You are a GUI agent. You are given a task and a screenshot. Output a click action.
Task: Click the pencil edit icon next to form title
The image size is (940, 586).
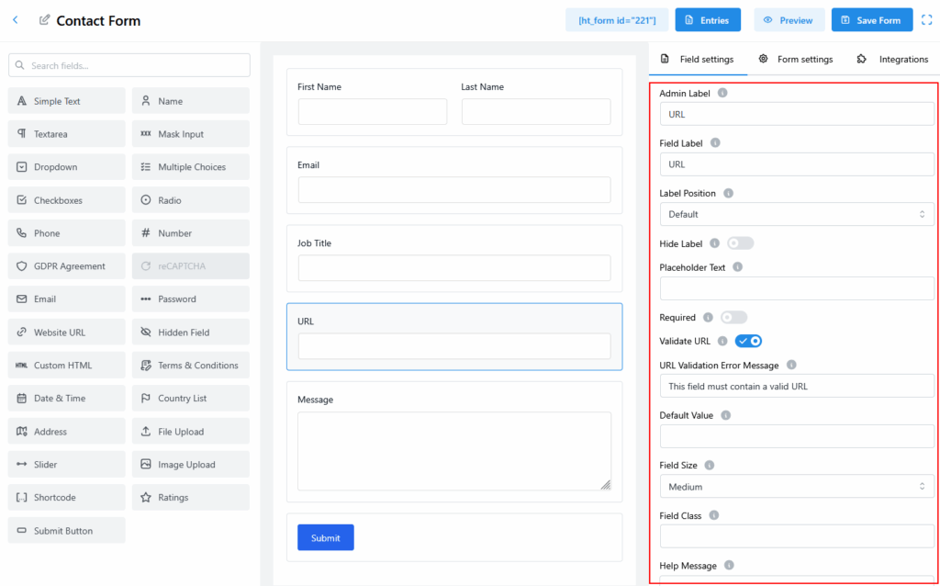pos(44,20)
